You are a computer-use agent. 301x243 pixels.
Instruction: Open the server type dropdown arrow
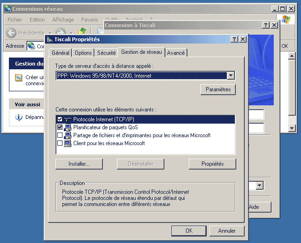pyautogui.click(x=231, y=76)
